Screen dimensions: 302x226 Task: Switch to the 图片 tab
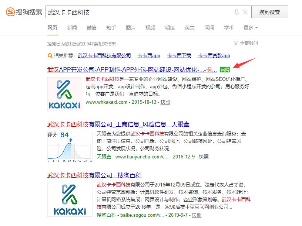131,28
